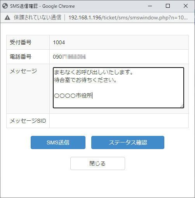Click the URL text in address bar
This screenshot has height=198, width=195.
coord(128,17)
